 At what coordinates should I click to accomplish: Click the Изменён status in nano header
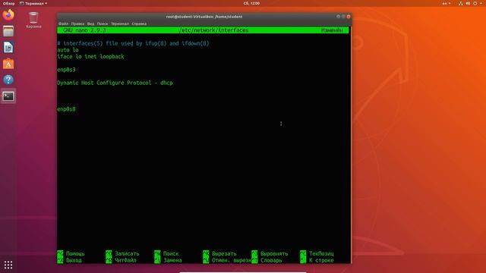[332, 30]
